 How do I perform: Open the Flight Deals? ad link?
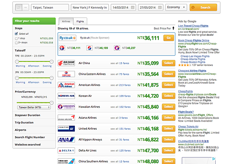coord(186,112)
